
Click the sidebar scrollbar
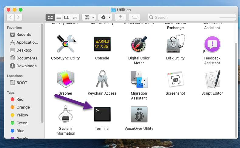click(x=42, y=73)
